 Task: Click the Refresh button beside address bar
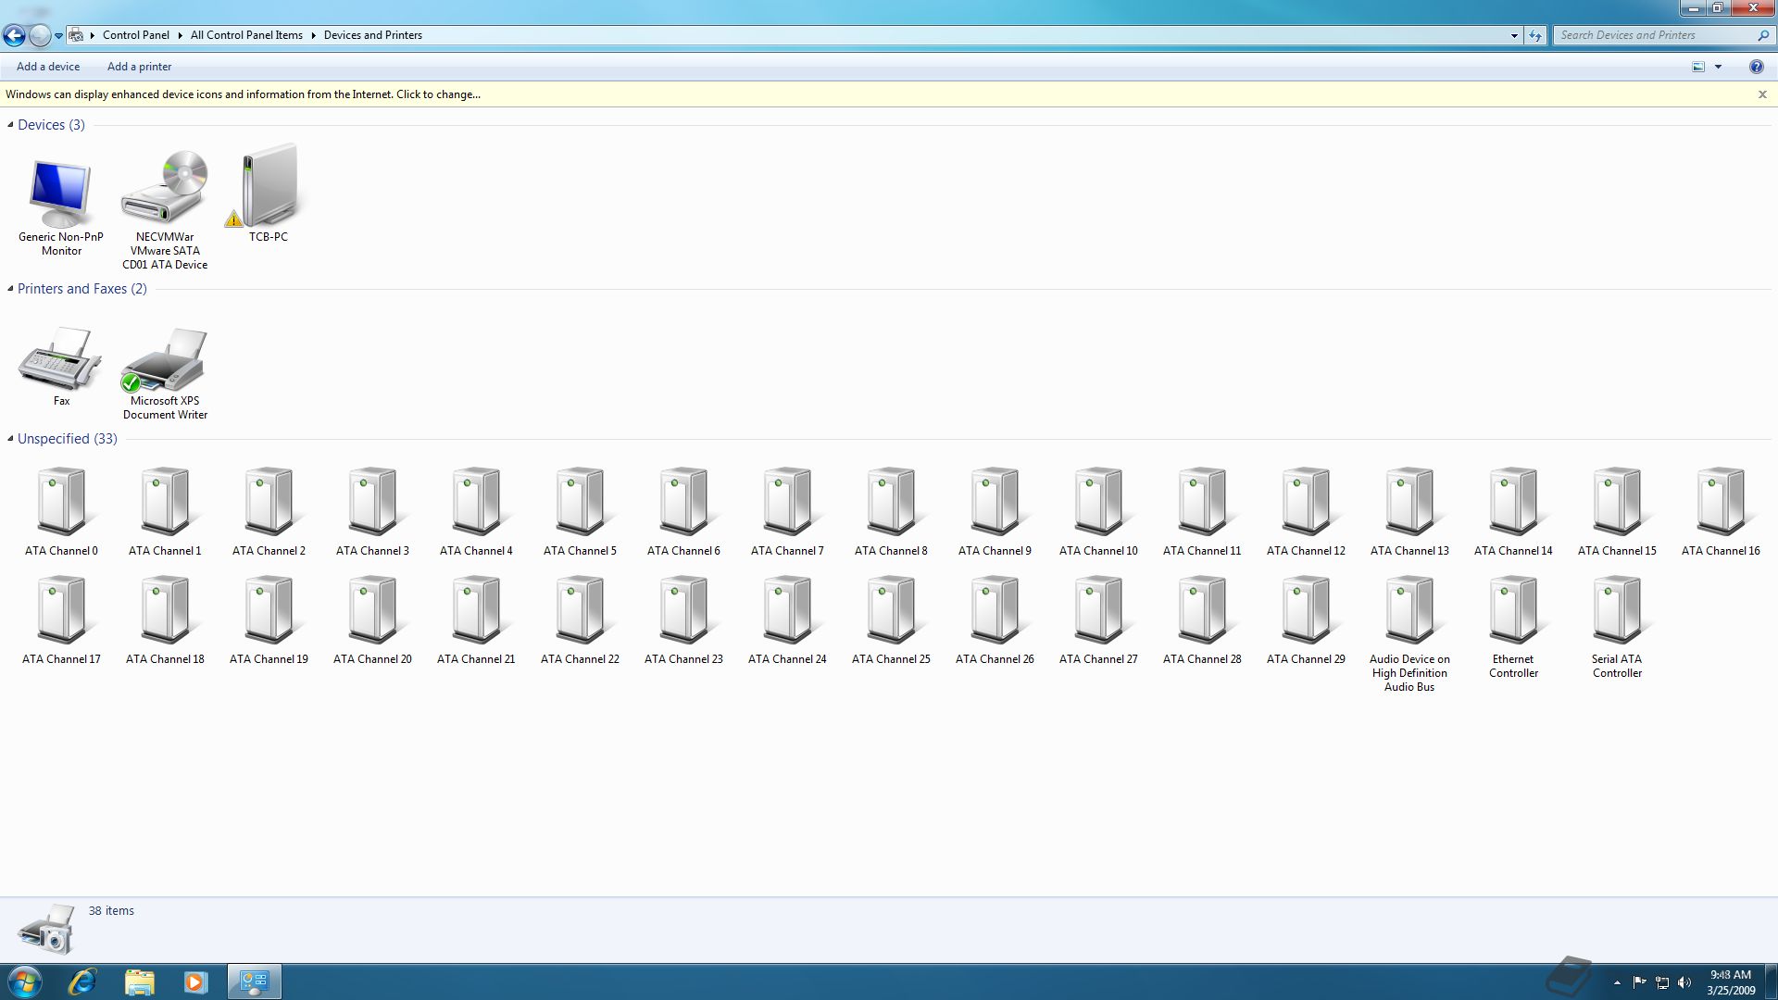click(1535, 35)
